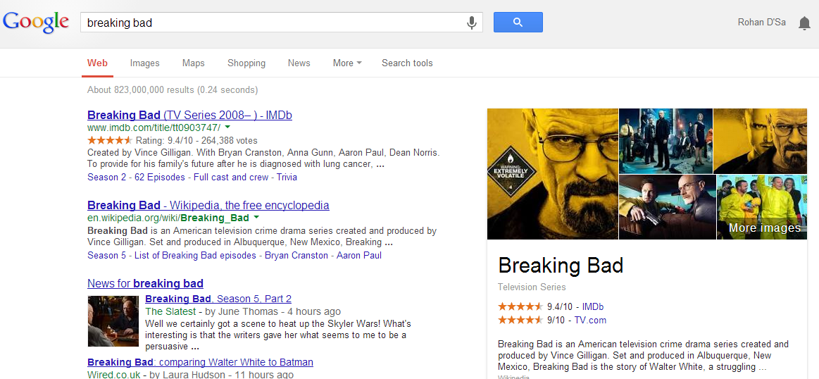
Task: Open the Breaking Bad IMDb result title
Action: tap(189, 115)
